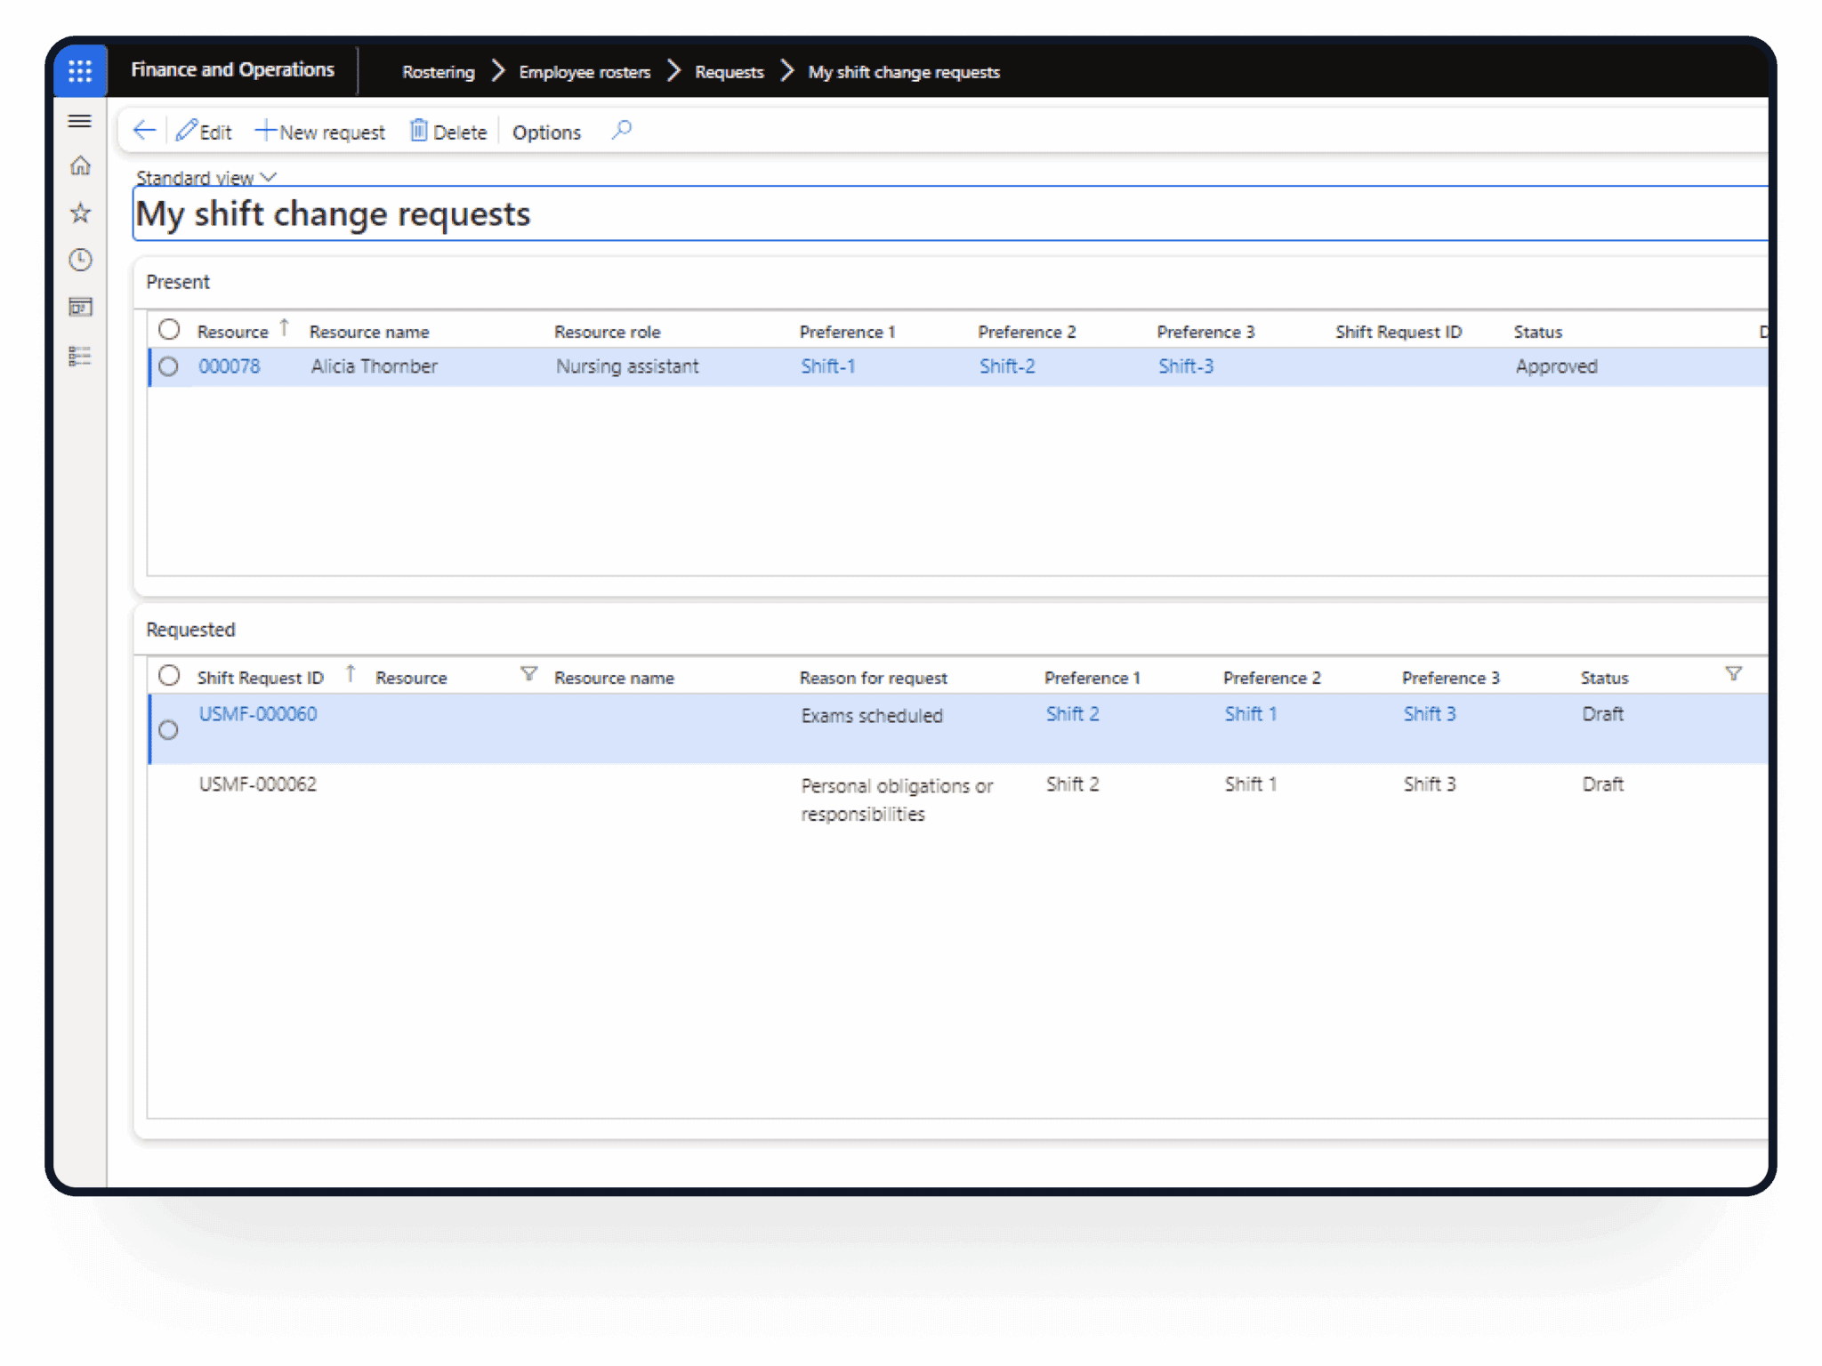Open Shift-3 link in Present grid
The image size is (1822, 1366).
(x=1186, y=366)
